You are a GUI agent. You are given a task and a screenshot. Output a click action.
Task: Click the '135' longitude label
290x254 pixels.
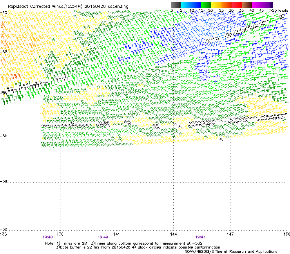tap(4, 234)
